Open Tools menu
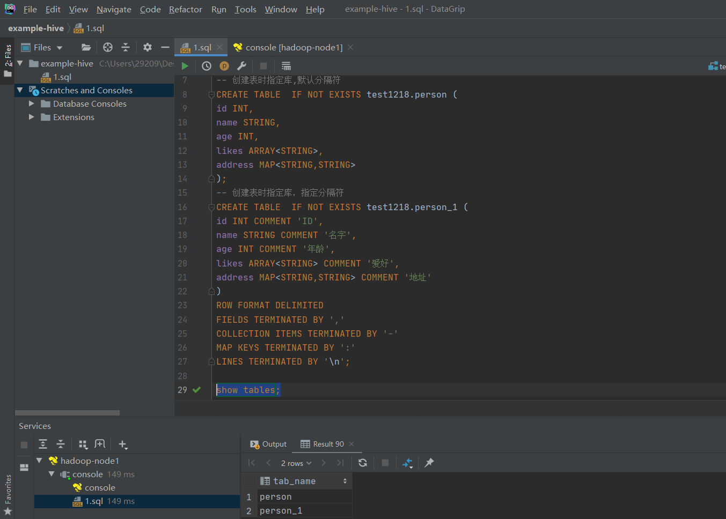This screenshot has width=726, height=519. tap(245, 9)
